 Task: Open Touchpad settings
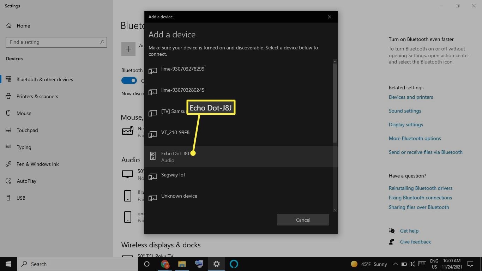pyautogui.click(x=56, y=130)
